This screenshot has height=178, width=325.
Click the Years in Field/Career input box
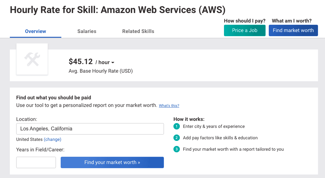point(36,162)
